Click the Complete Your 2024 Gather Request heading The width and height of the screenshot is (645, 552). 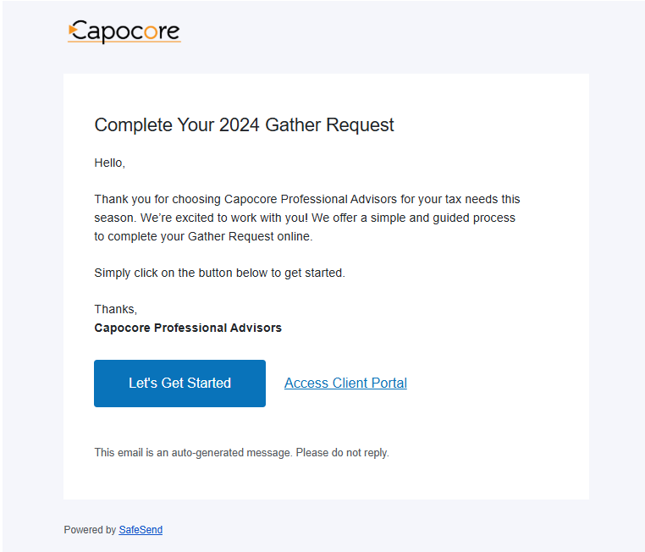244,125
